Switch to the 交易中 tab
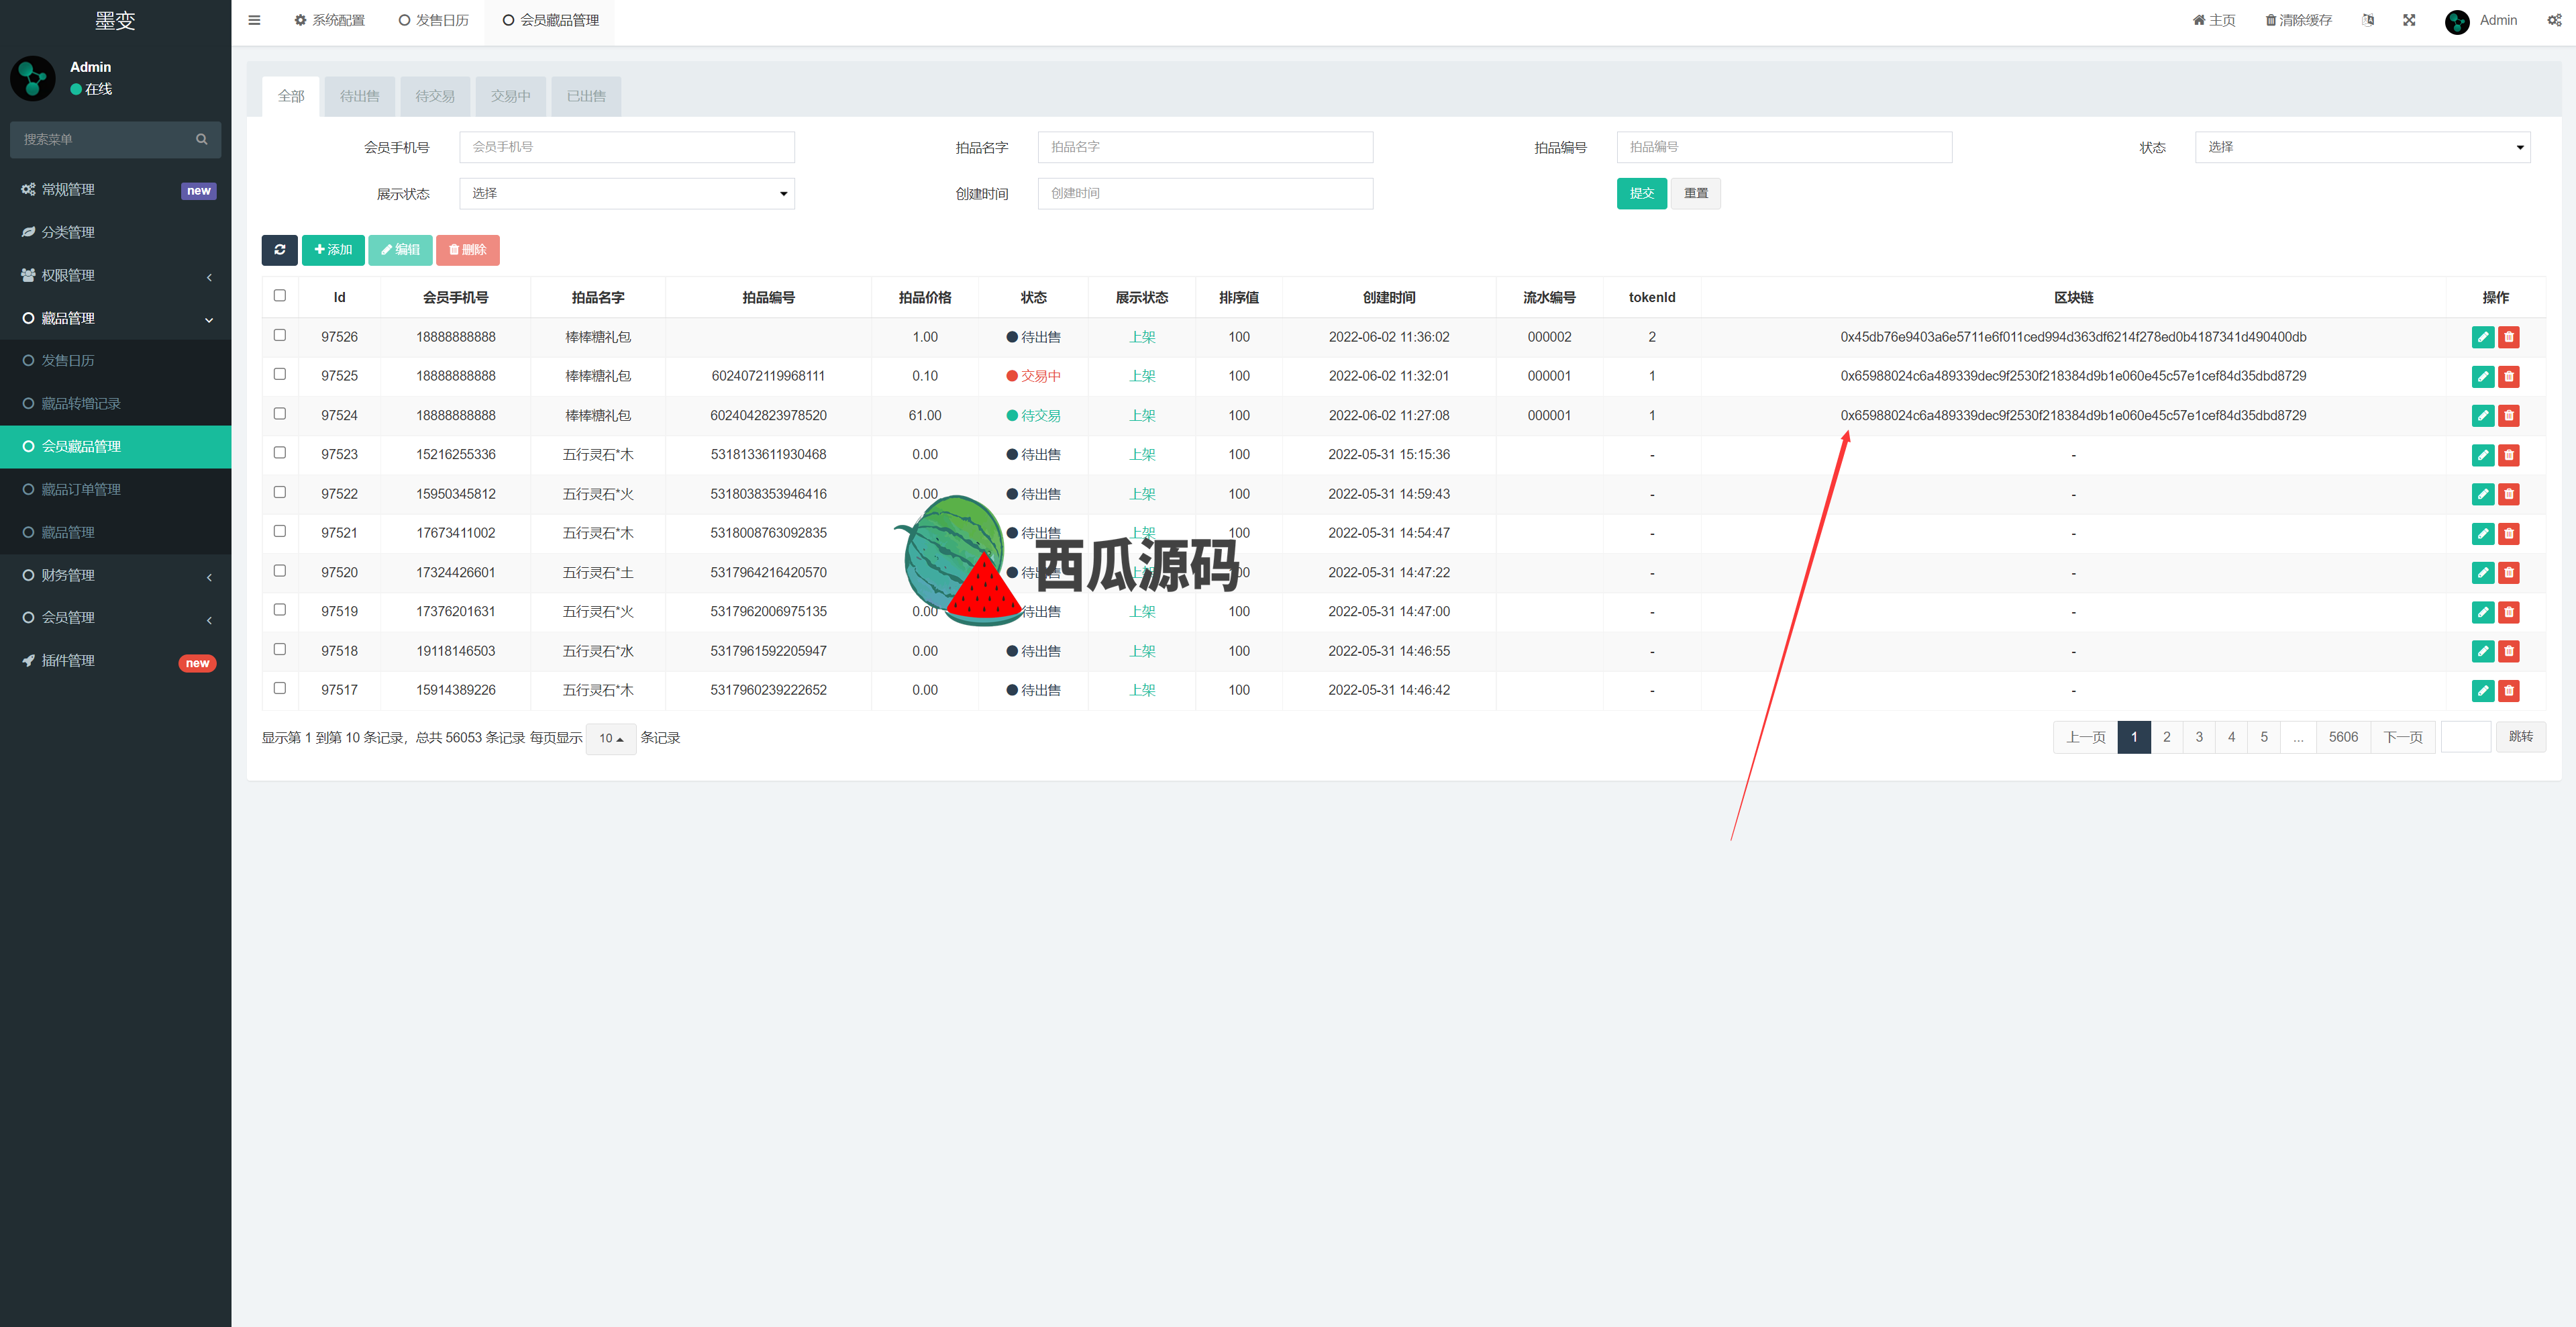Viewport: 2576px width, 1327px height. [511, 96]
